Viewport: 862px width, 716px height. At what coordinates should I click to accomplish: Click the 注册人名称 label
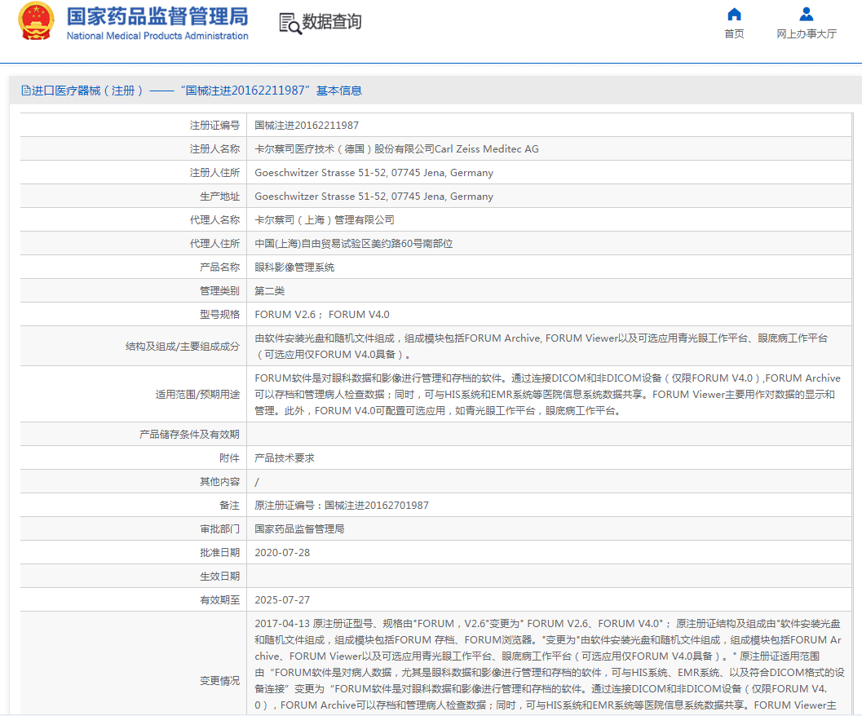pos(214,149)
